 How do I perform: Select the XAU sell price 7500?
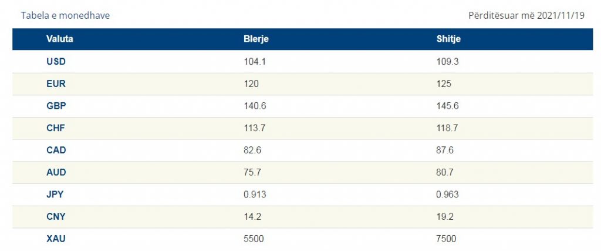point(446,239)
